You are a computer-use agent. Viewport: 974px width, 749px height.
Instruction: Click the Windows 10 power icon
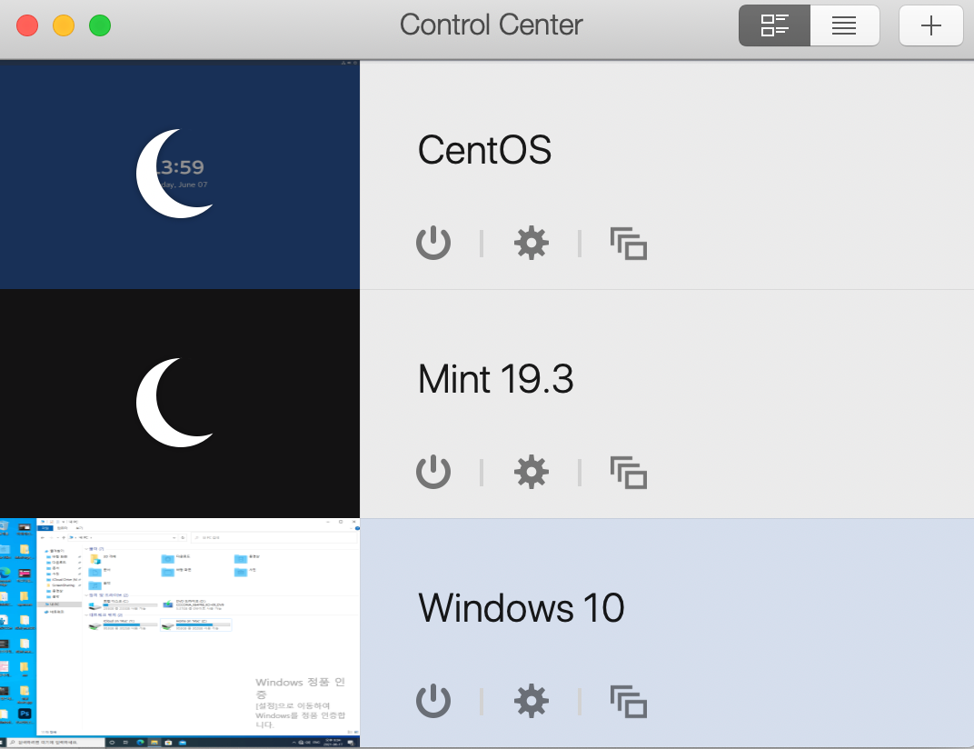pyautogui.click(x=433, y=701)
